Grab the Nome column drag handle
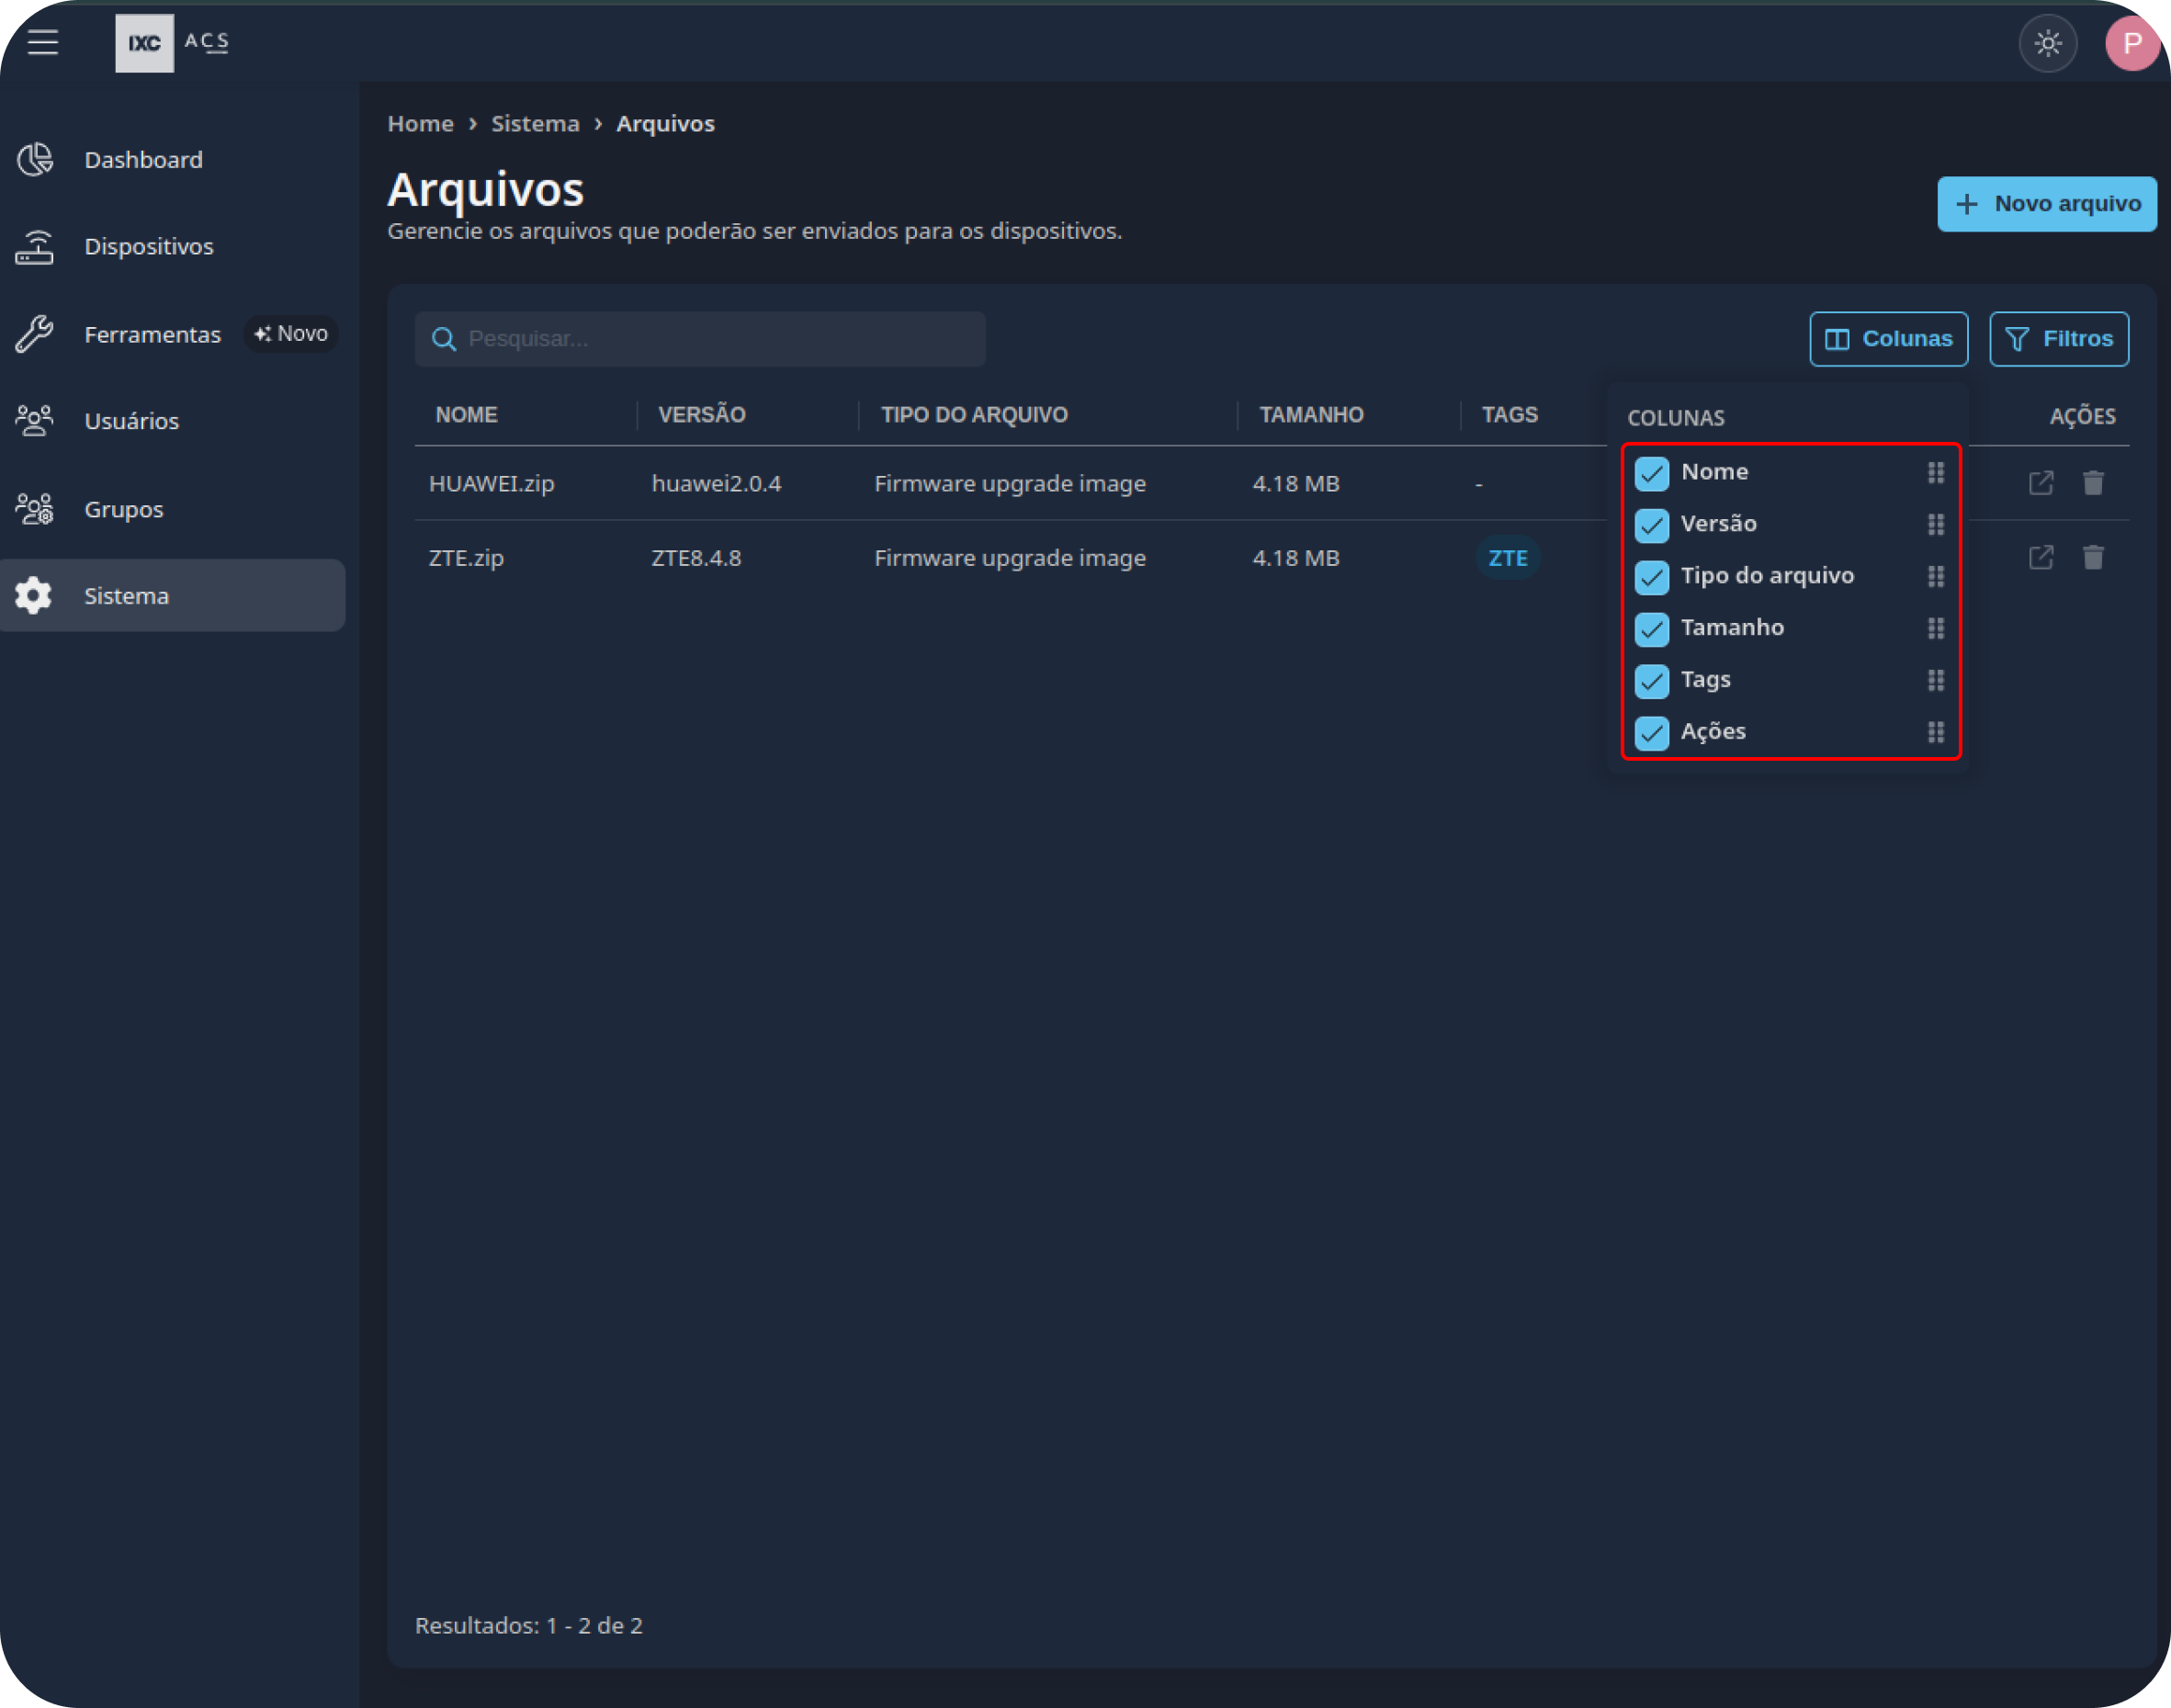This screenshot has width=2171, height=1708. click(x=1935, y=472)
